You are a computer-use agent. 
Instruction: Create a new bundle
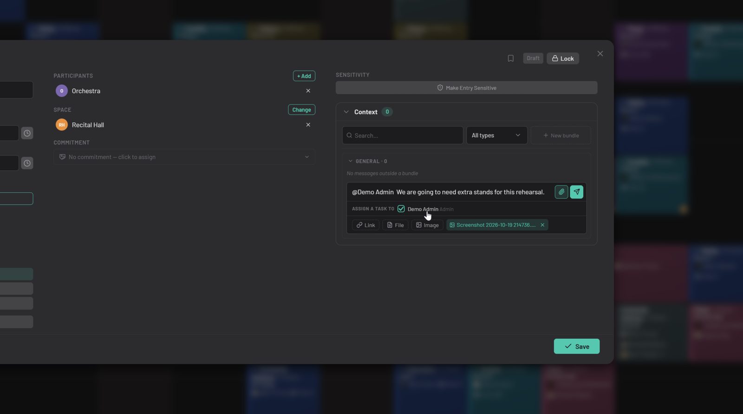(x=561, y=135)
